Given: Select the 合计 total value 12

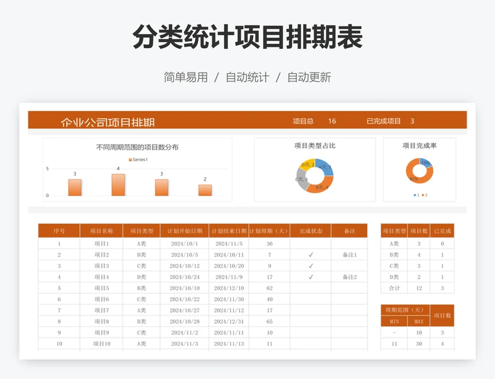Looking at the screenshot, I should pos(419,288).
